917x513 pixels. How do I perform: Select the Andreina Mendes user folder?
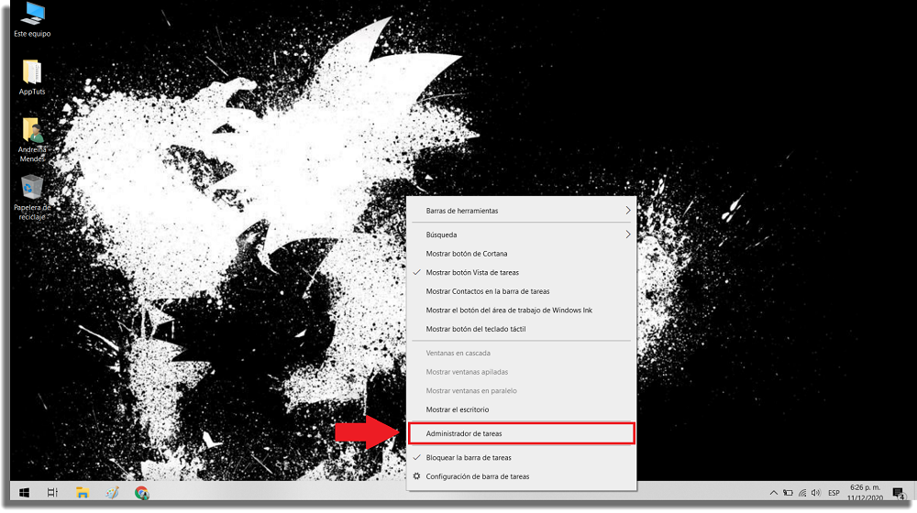click(32, 139)
